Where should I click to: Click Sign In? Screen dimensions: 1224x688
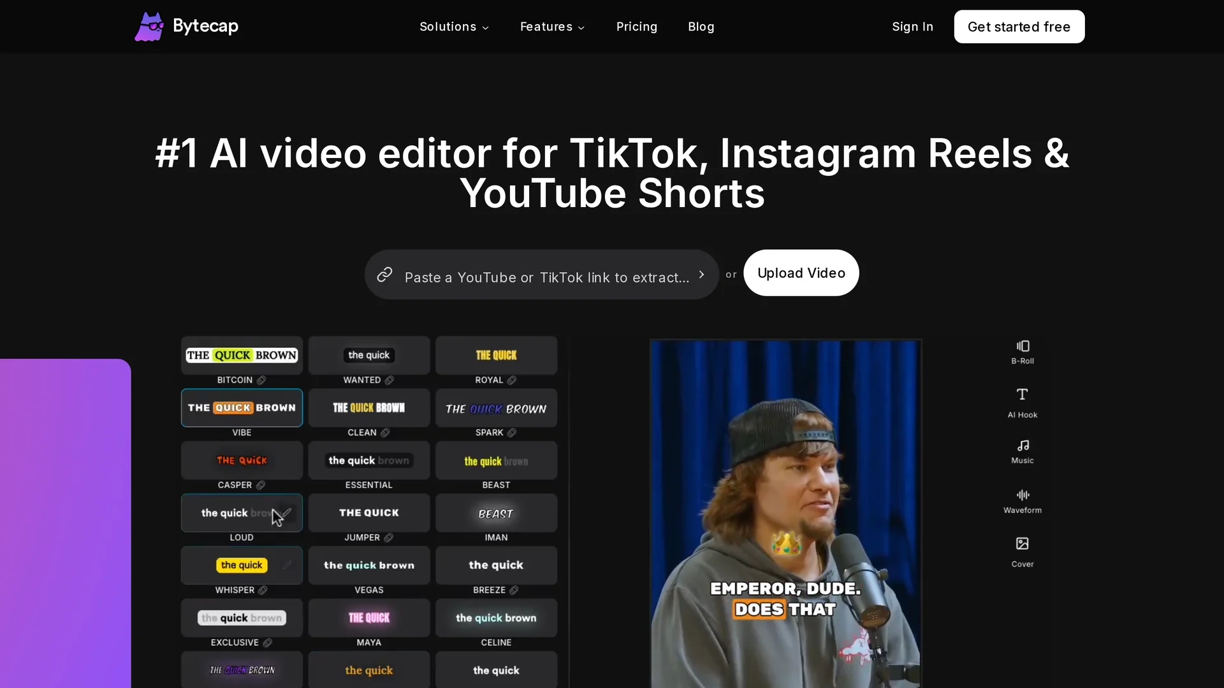[912, 27]
